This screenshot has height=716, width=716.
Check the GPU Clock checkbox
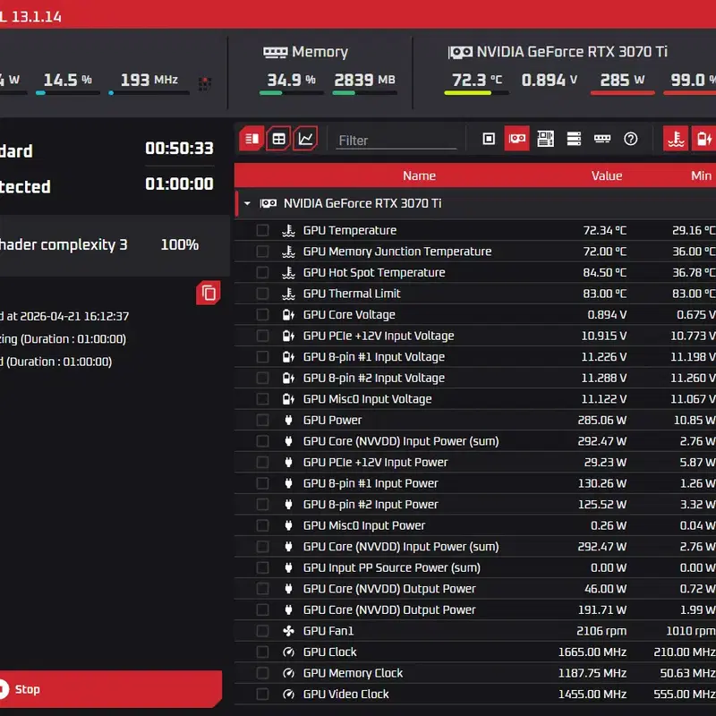pos(262,652)
